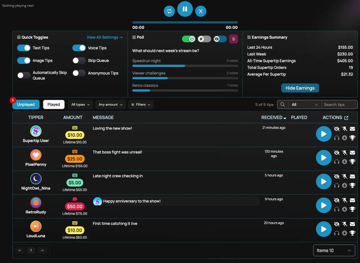
Task: Turn off the Image Tips toggle
Action: click(x=24, y=60)
